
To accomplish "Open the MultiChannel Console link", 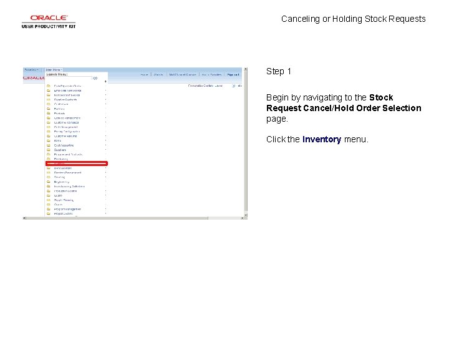I will (x=182, y=75).
